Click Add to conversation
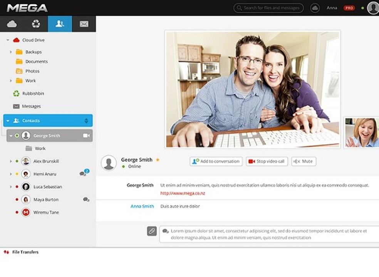379x277 pixels. (x=216, y=161)
